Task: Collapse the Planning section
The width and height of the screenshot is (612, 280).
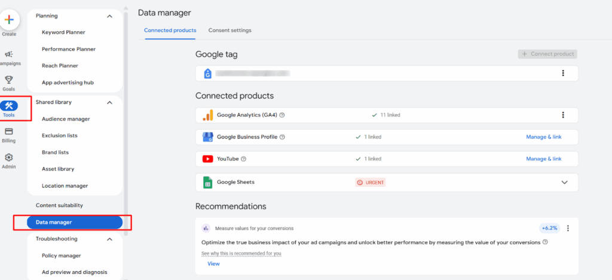Action: tap(110, 16)
